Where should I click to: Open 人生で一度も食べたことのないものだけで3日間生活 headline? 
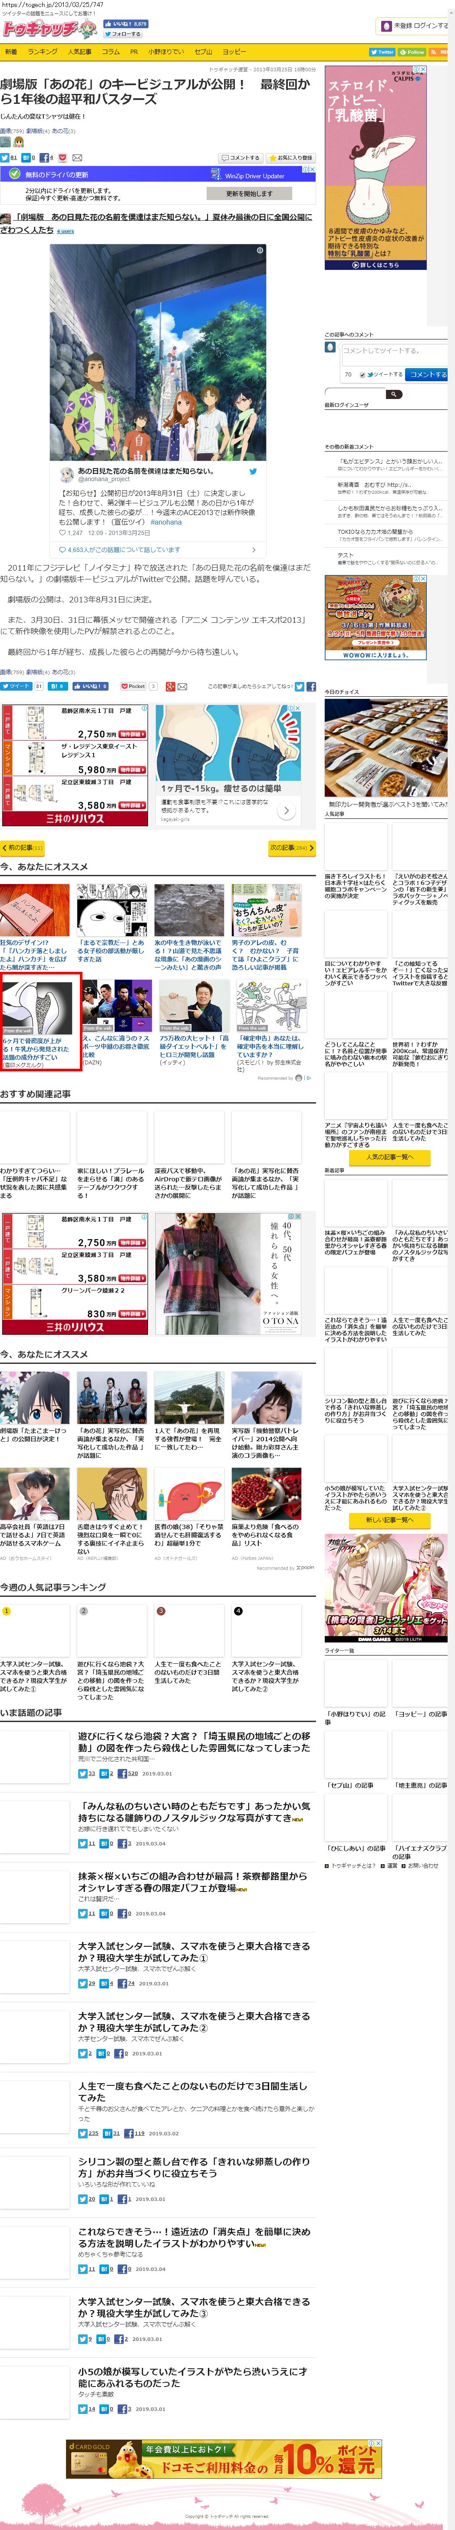coord(192,2091)
